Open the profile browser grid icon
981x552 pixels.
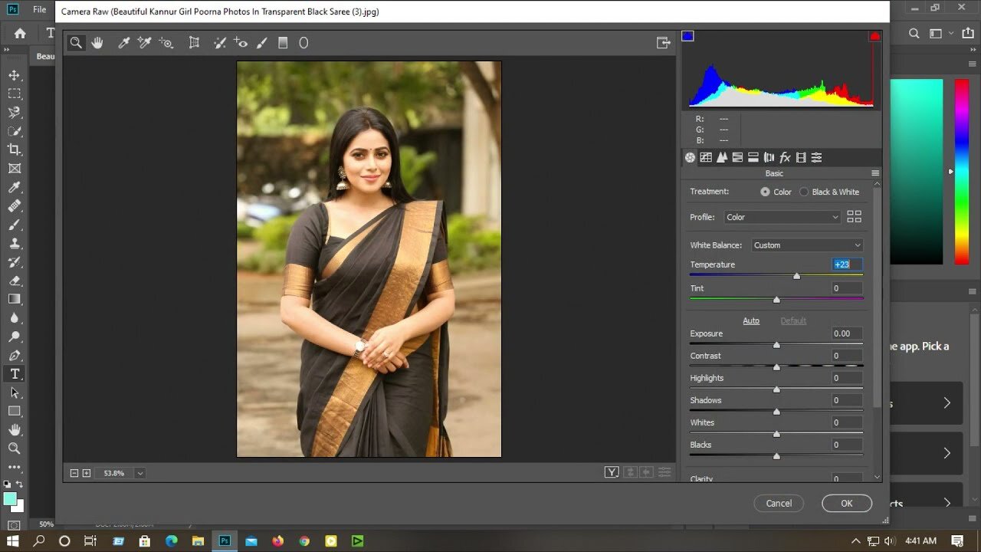(854, 217)
